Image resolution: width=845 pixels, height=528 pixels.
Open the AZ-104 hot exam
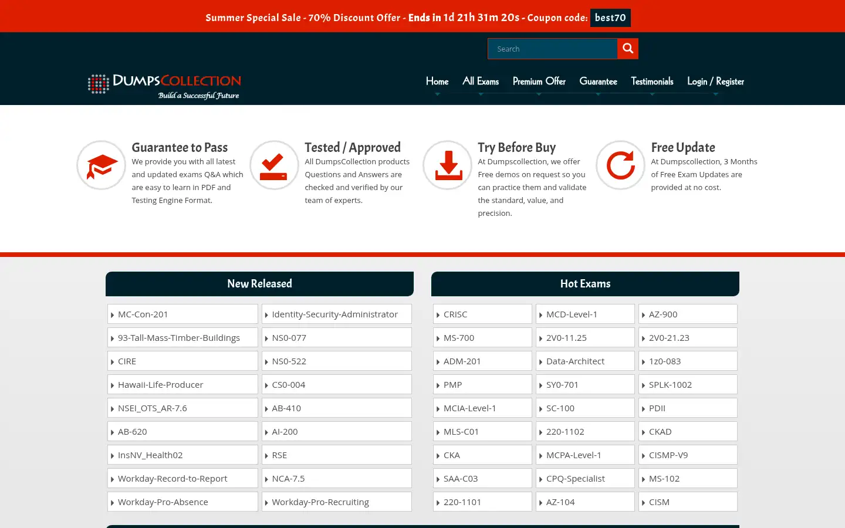[x=585, y=502]
